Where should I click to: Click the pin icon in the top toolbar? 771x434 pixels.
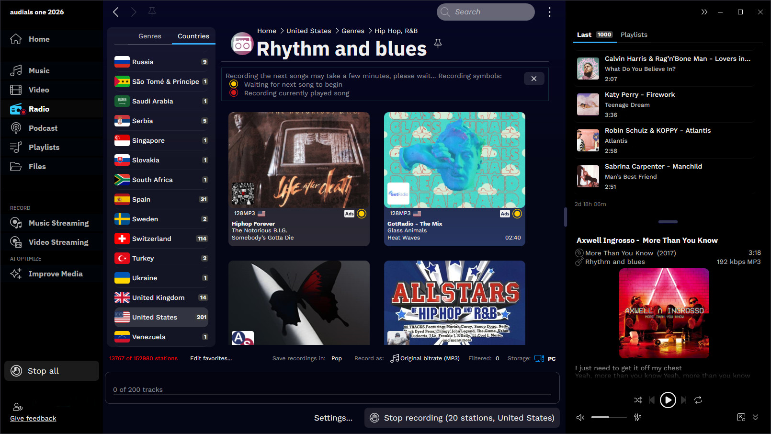click(x=152, y=12)
